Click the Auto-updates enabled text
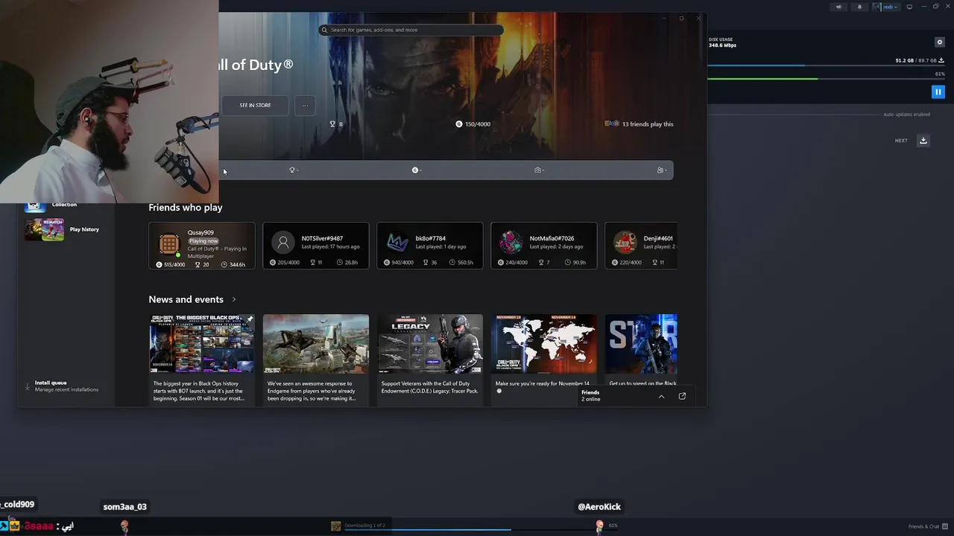The height and width of the screenshot is (536, 954). click(x=906, y=115)
